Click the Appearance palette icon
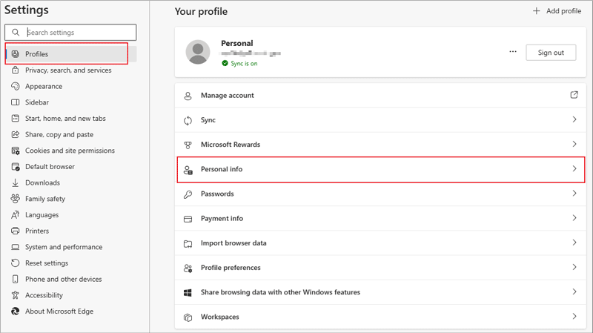Screen dimensions: 593x333 (15, 86)
